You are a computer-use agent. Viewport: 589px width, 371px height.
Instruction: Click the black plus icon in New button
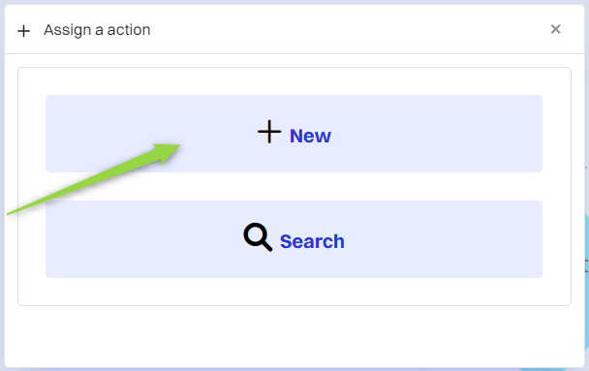tap(269, 132)
